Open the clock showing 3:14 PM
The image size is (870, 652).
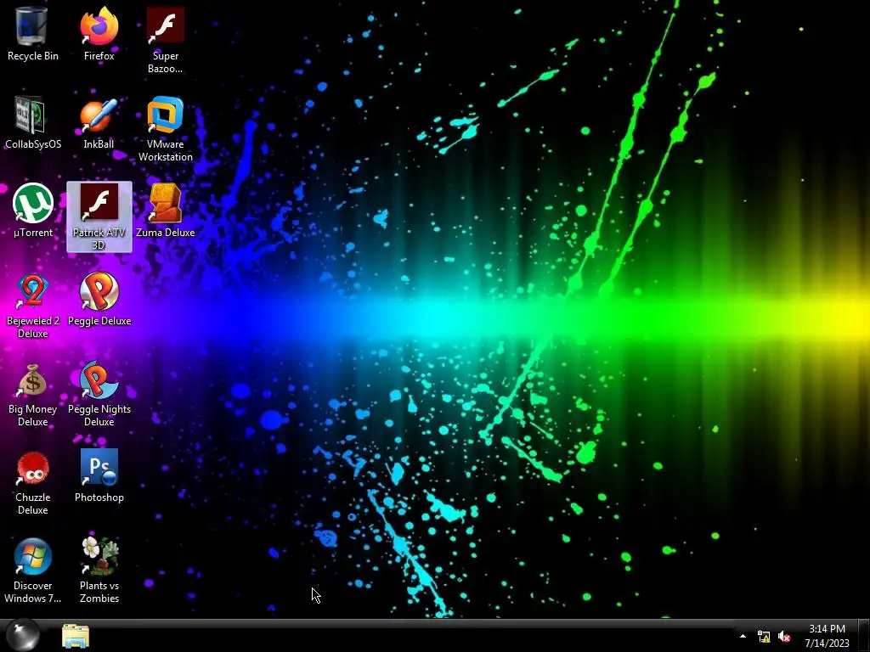pyautogui.click(x=827, y=636)
